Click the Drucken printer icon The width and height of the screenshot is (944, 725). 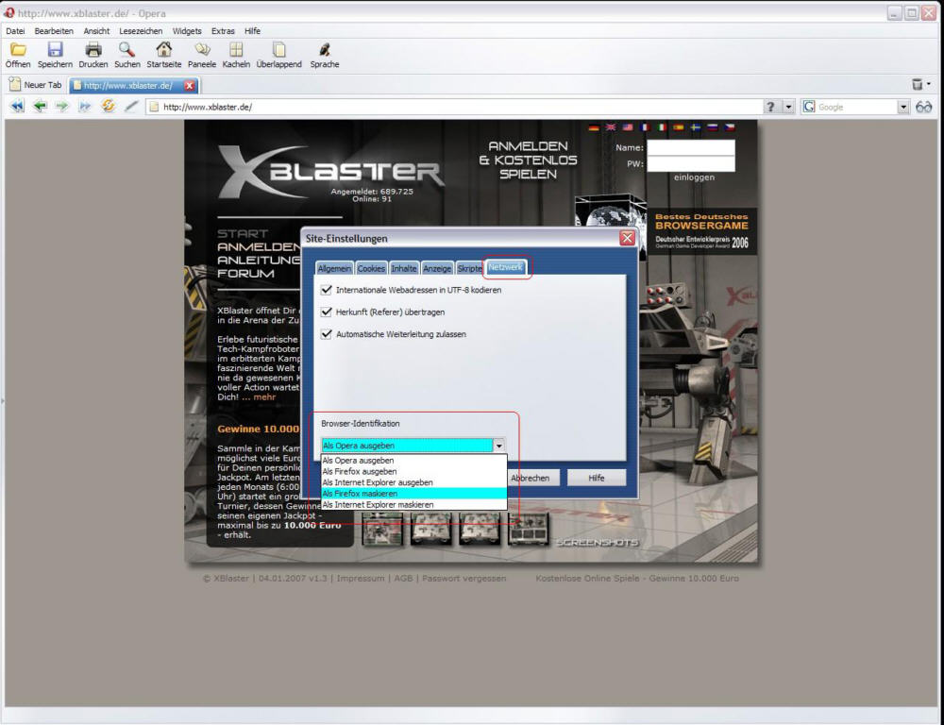93,49
